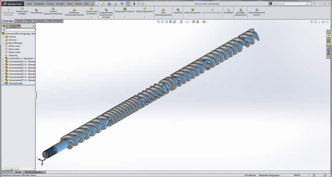Select Ebene oben in the tree
This screenshot has width=332, height=177.
point(14,49)
